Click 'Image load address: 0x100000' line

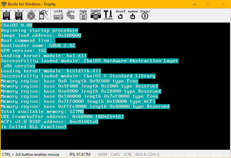[x=41, y=36]
